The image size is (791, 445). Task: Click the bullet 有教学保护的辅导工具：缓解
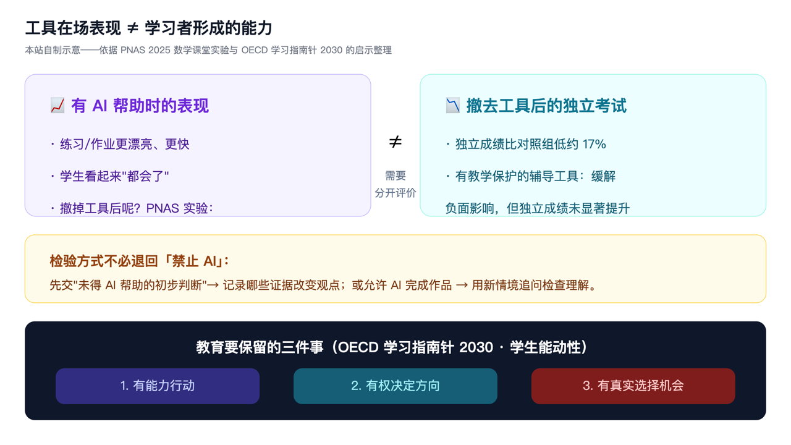(531, 176)
